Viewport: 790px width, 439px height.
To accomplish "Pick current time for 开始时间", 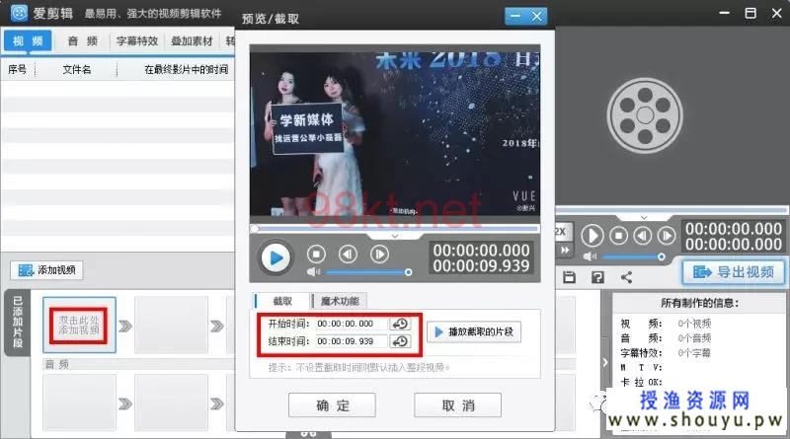I will [x=401, y=324].
